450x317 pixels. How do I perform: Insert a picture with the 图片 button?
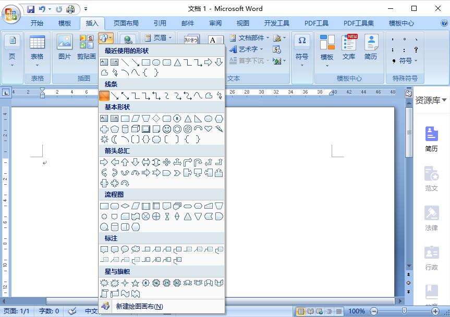click(x=64, y=47)
